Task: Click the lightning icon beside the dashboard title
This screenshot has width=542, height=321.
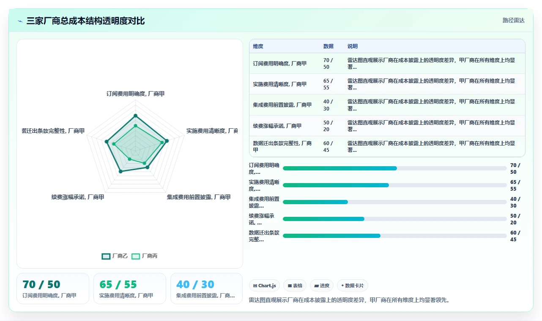Action: (x=20, y=21)
